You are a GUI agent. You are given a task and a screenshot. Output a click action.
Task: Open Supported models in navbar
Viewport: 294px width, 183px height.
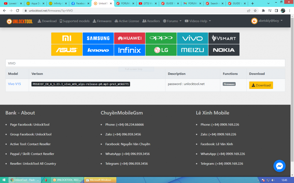click(x=75, y=21)
